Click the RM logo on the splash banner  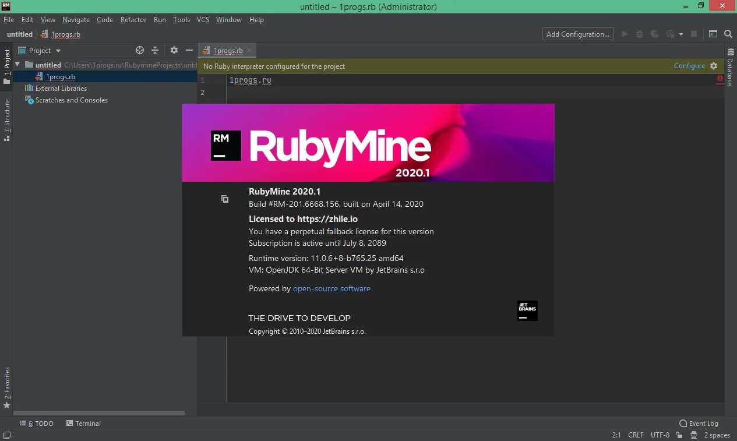pos(226,146)
